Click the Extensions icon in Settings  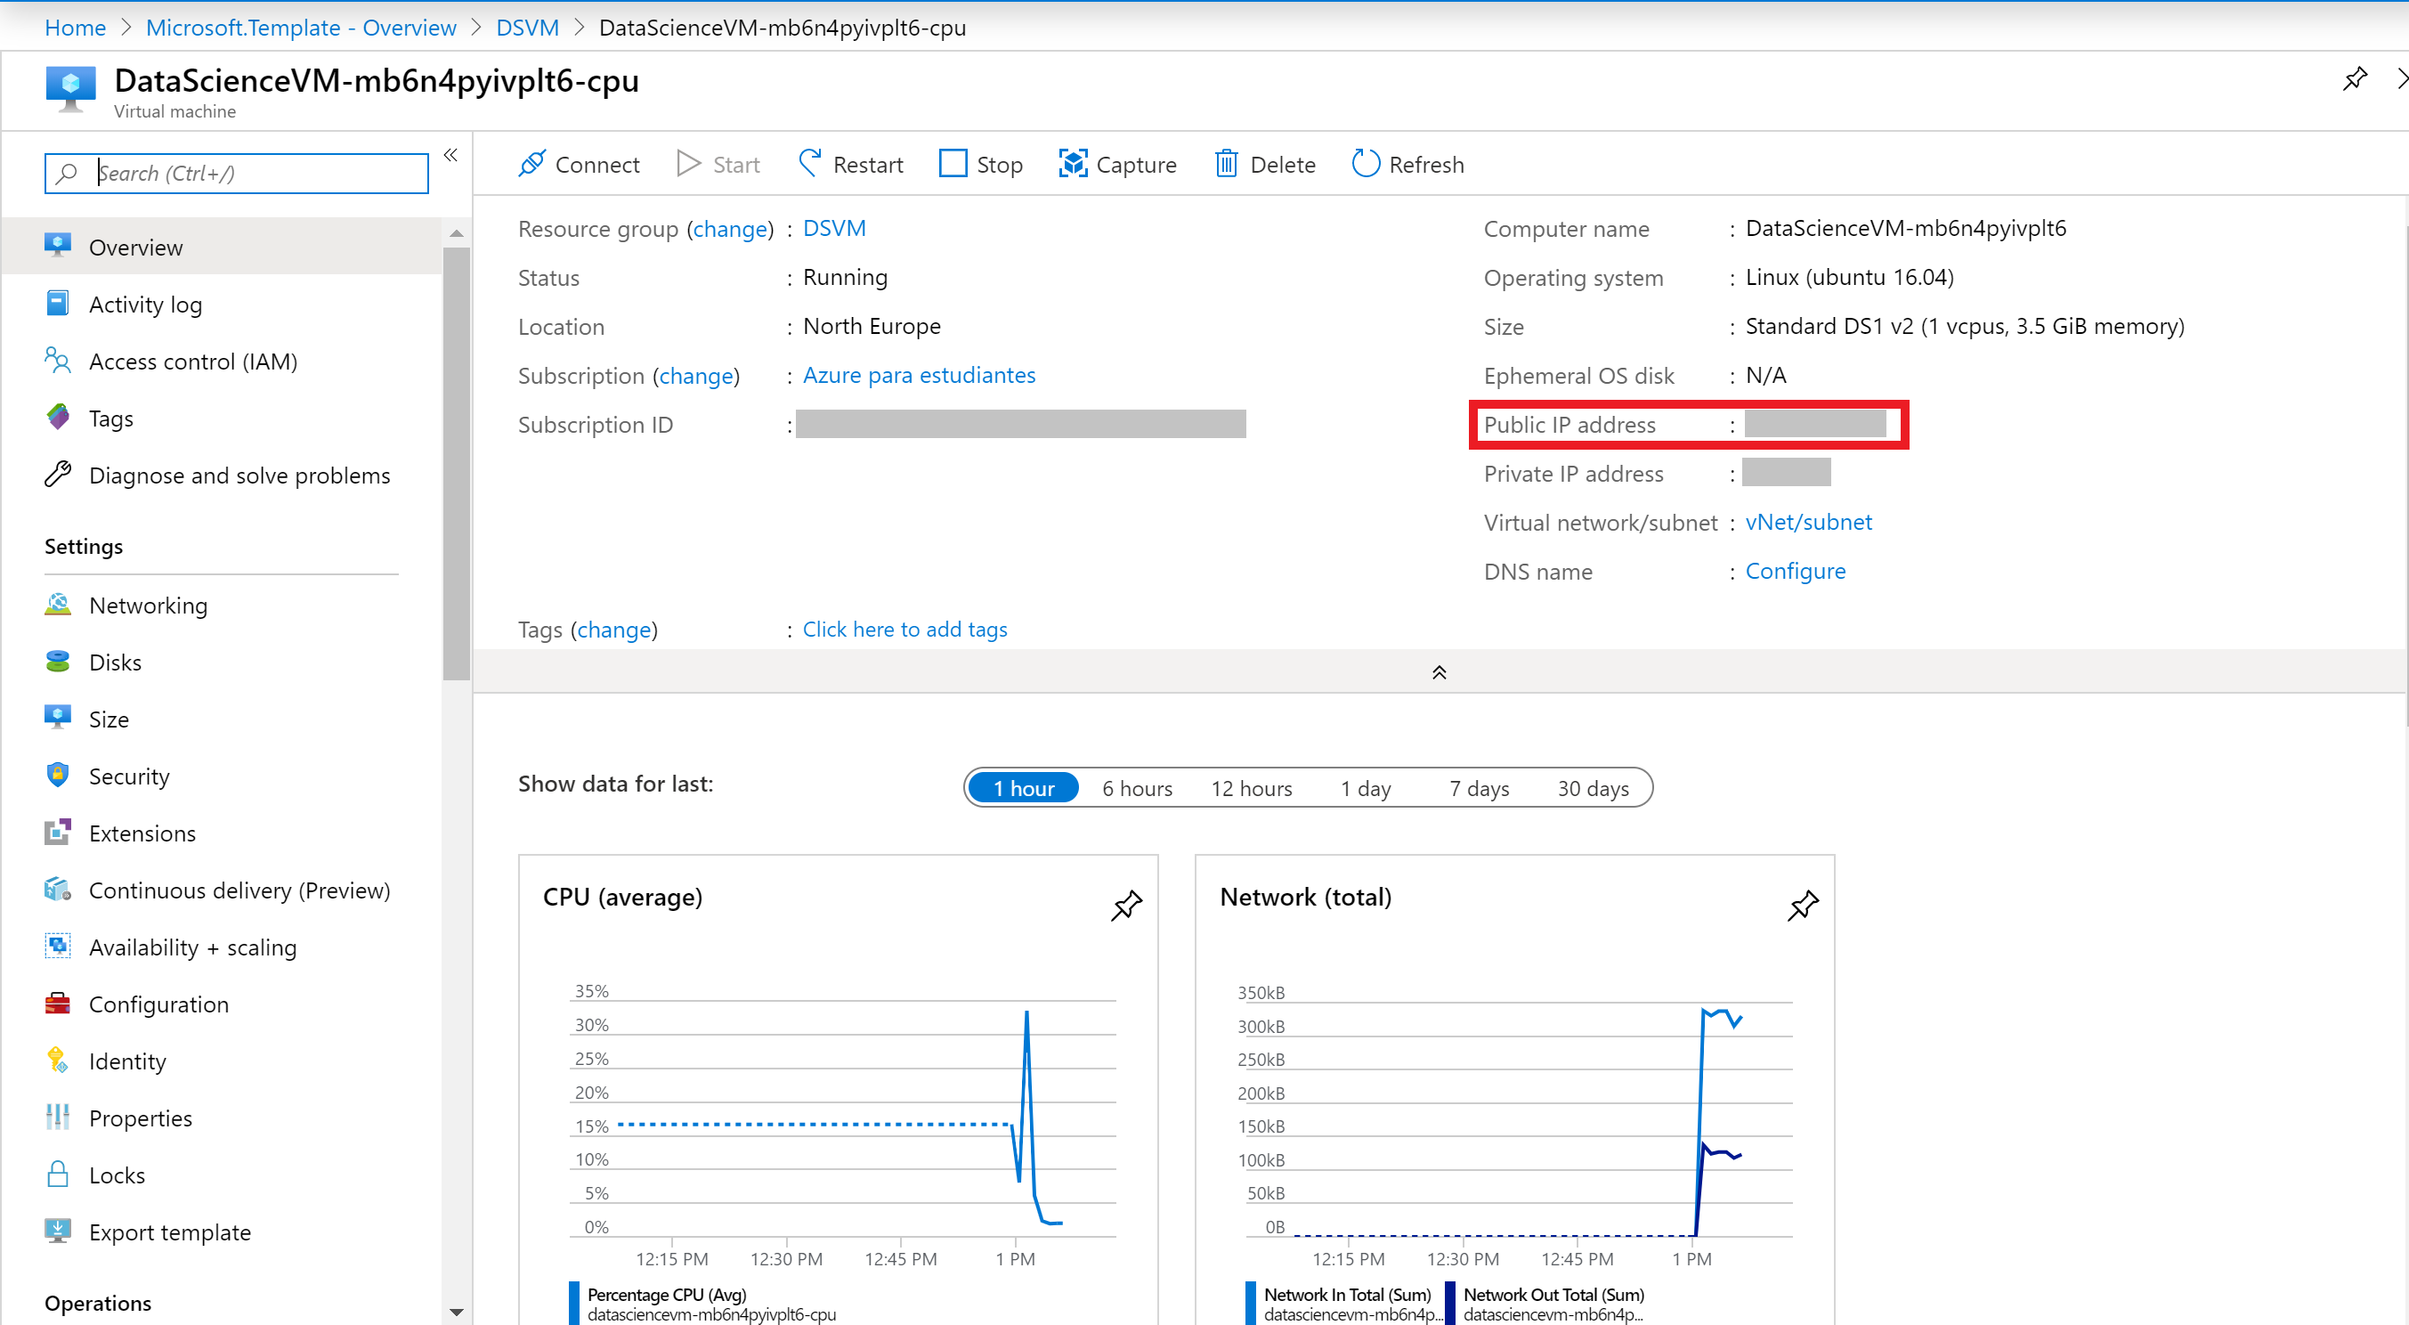click(57, 833)
